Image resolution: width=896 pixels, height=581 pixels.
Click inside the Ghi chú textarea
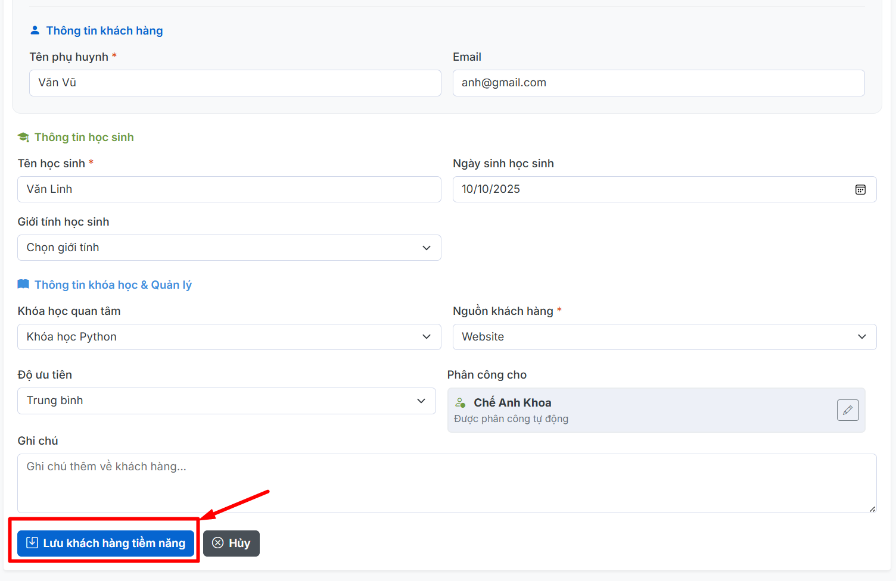pos(446,483)
